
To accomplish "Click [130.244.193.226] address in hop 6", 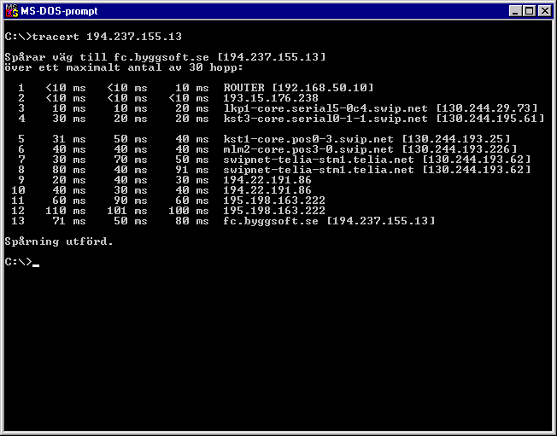I will 460,149.
